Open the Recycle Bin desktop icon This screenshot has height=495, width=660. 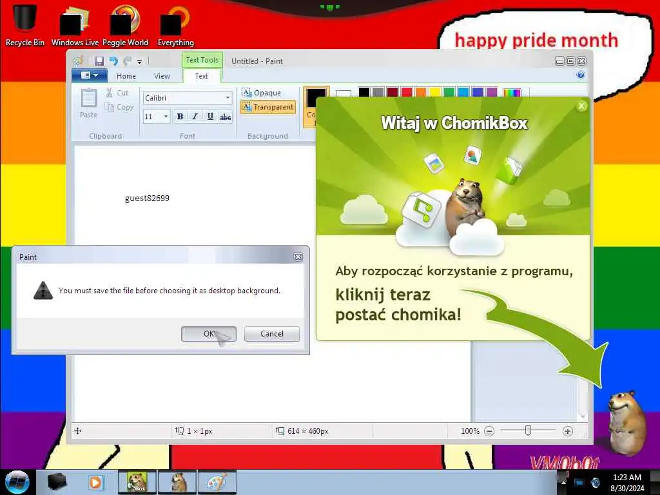(x=25, y=24)
